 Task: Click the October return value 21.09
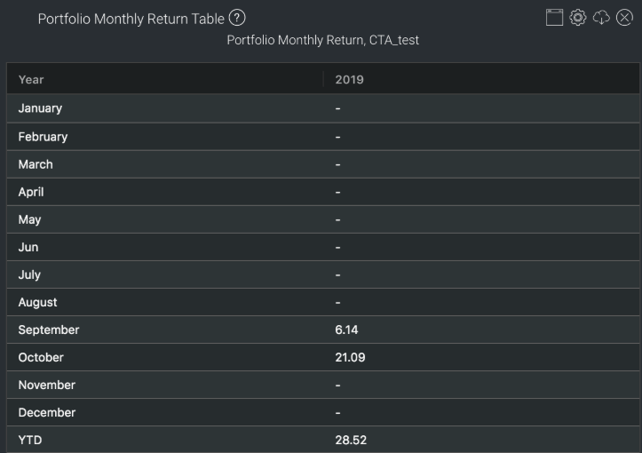pos(350,357)
